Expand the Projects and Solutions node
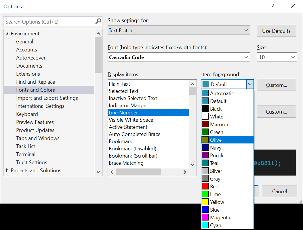This screenshot has width=303, height=230. [x=7, y=170]
